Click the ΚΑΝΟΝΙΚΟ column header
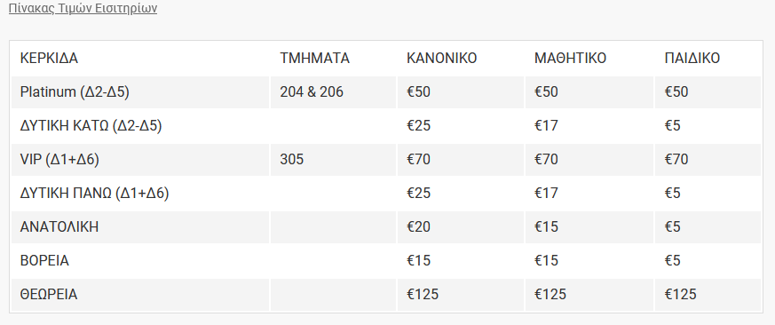 click(442, 59)
